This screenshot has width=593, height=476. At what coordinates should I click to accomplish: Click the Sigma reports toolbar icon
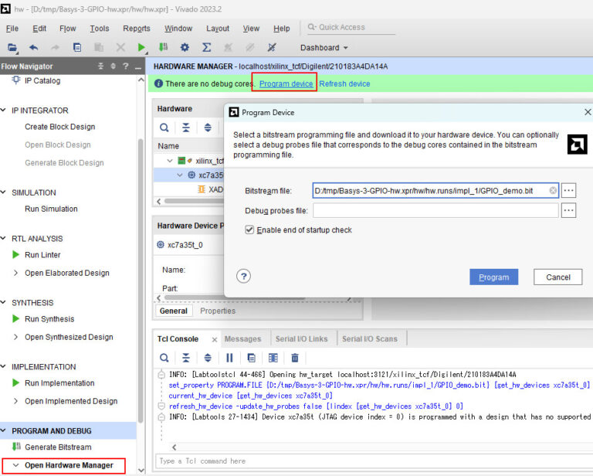click(x=207, y=47)
